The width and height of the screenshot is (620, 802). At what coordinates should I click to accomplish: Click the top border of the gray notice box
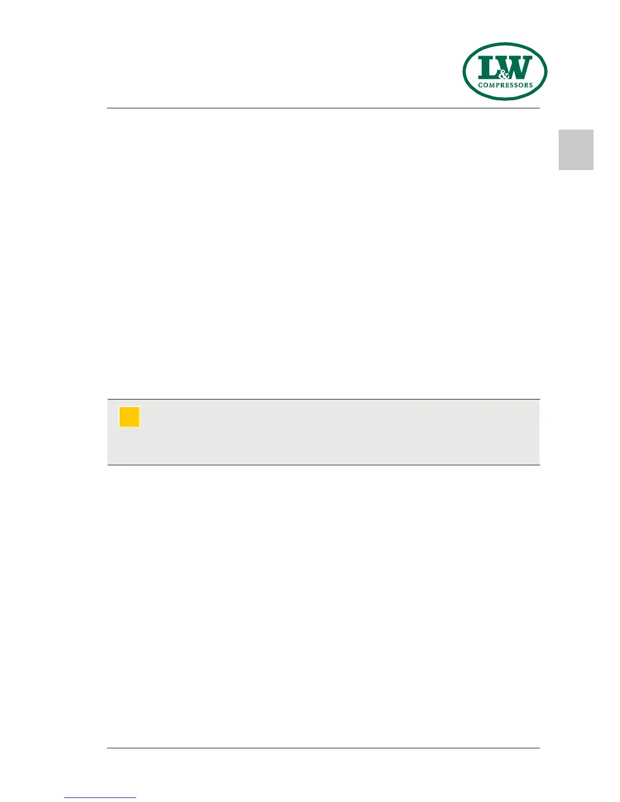click(x=323, y=399)
